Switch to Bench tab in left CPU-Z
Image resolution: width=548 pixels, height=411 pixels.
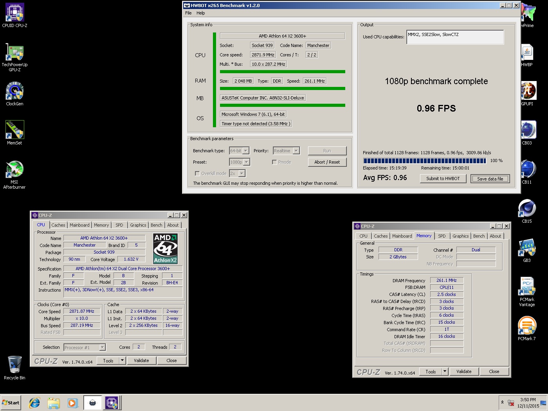[x=157, y=225]
